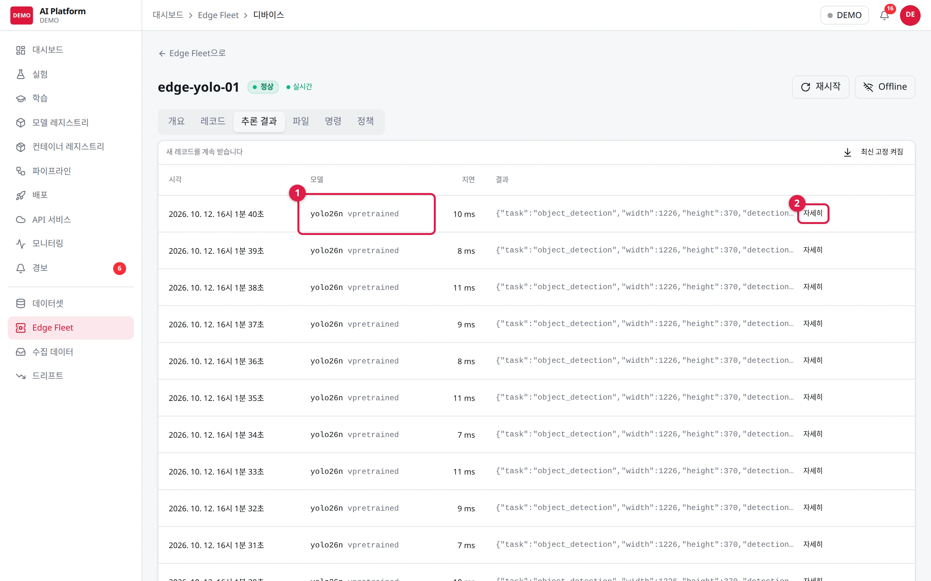Click the 경보 badge showing 6
The image size is (931, 581).
click(119, 268)
